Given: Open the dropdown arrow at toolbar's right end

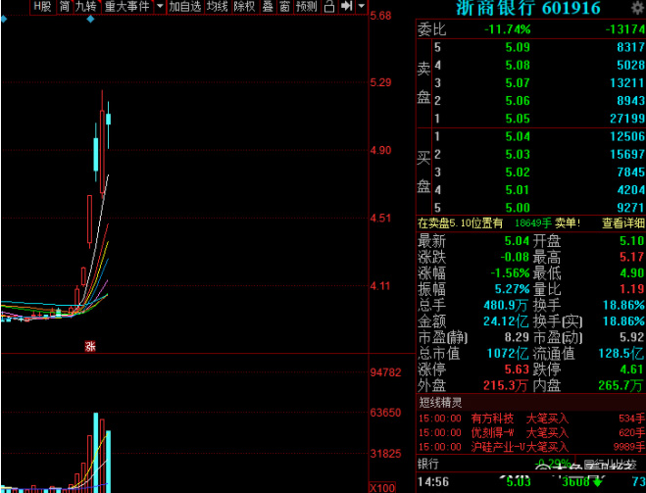Looking at the screenshot, I should pos(361,7).
